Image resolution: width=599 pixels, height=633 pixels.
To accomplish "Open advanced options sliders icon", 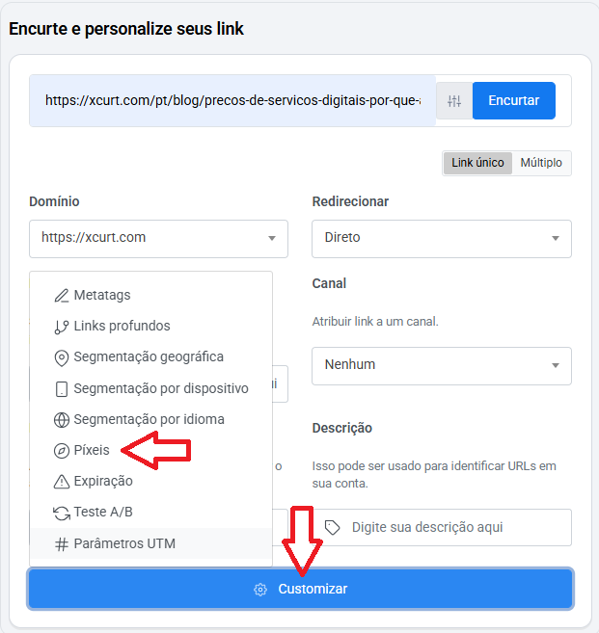I will [x=454, y=100].
